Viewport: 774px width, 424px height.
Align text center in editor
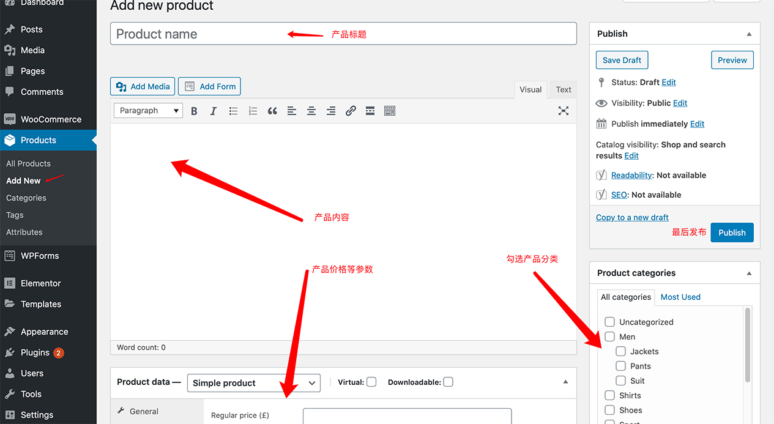pyautogui.click(x=311, y=111)
